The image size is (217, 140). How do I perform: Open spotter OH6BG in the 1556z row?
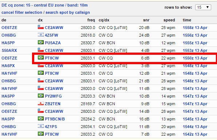[9, 35]
